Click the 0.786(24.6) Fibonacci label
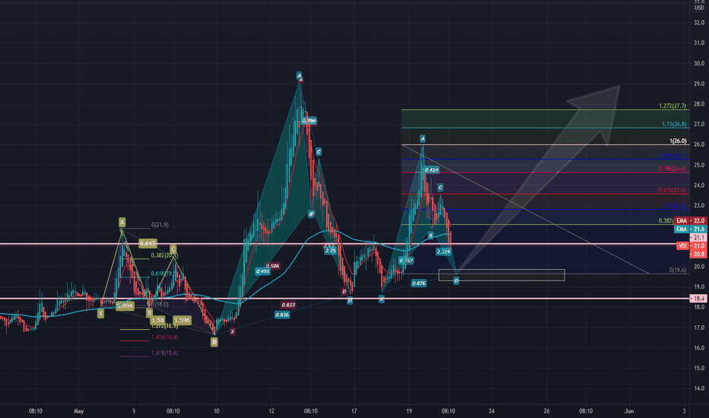Viewport: 709px width, 418px height. 672,169
